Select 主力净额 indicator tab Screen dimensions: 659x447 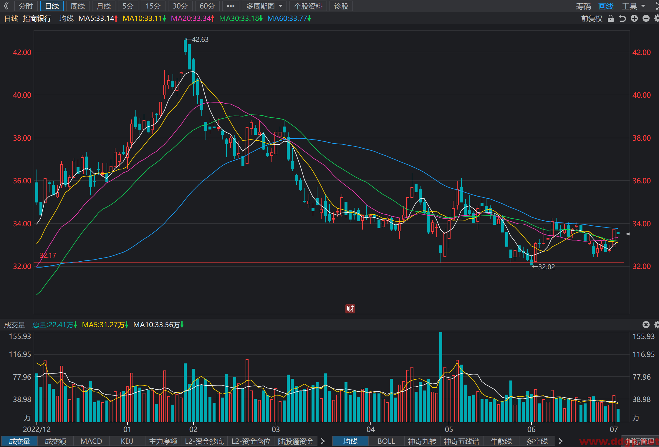[x=163, y=441]
